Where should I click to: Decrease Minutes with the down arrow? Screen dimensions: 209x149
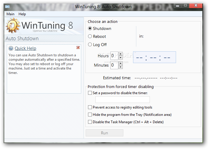pyautogui.click(x=120, y=67)
